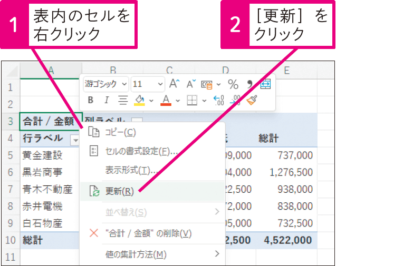The height and width of the screenshot is (266, 413).
Task: Expand the font color dropdown arrow
Action: pyautogui.click(x=178, y=101)
